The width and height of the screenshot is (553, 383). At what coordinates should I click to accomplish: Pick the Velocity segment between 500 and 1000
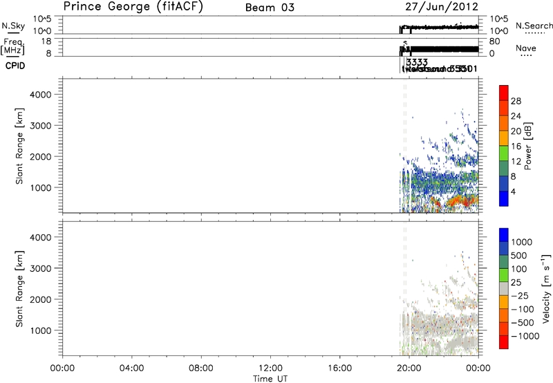pyautogui.click(x=504, y=249)
